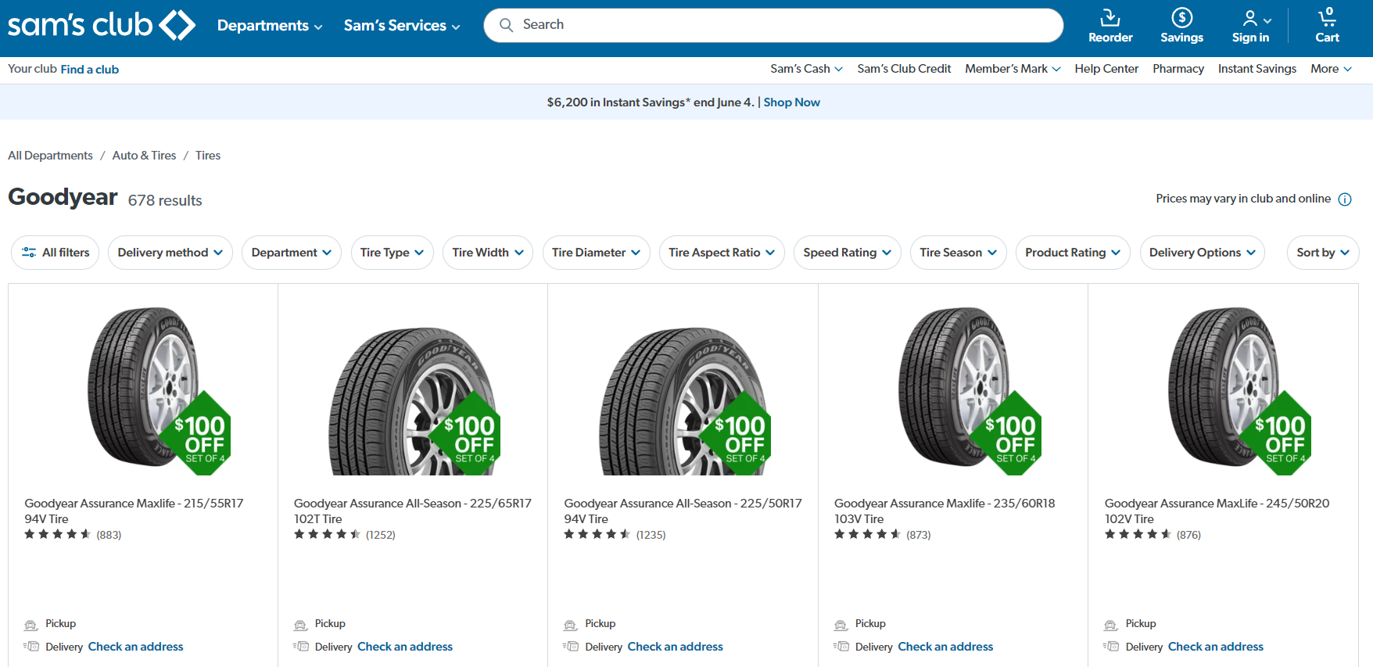Expand the Sam's Services menu
This screenshot has height=667, width=1373.
[402, 26]
